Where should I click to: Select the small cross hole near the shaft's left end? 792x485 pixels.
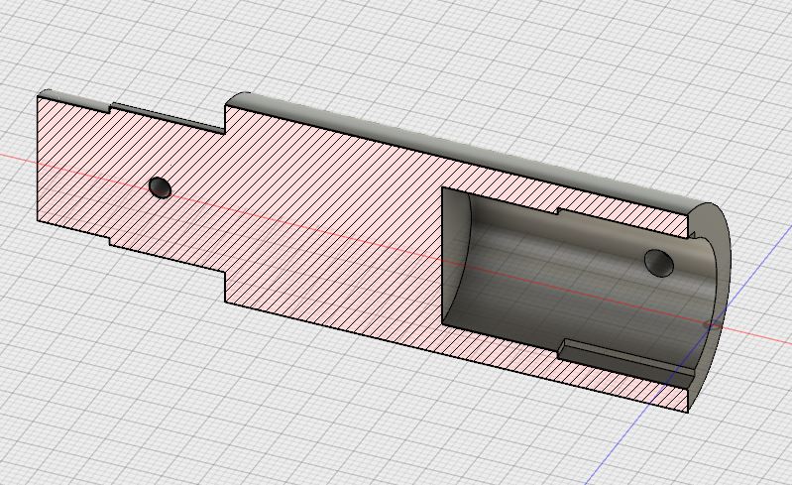[161, 187]
